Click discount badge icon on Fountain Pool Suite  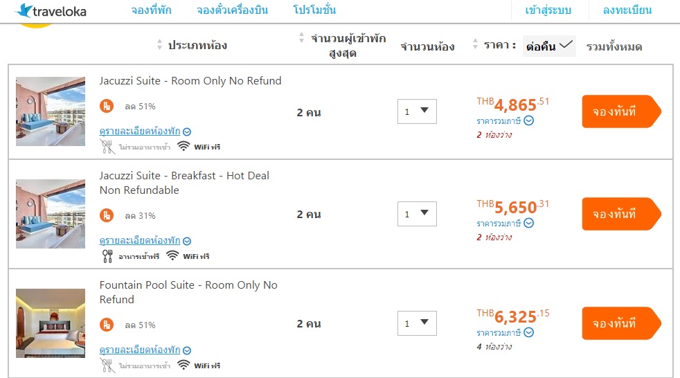[107, 325]
